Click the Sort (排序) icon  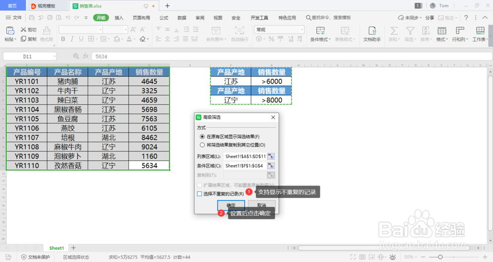pos(426,30)
